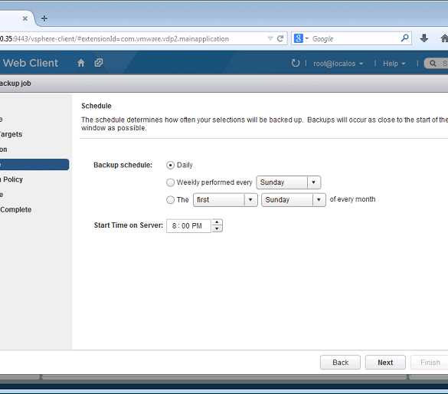448x394 pixels.
Task: Select Weekly performed every option
Action: (x=170, y=182)
